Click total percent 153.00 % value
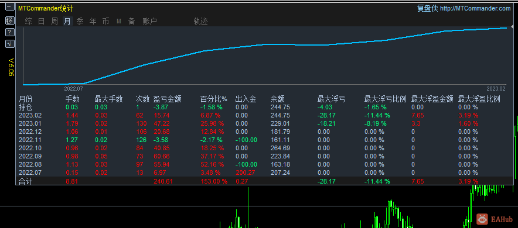Viewport: 518px width, 228px height. [214, 181]
